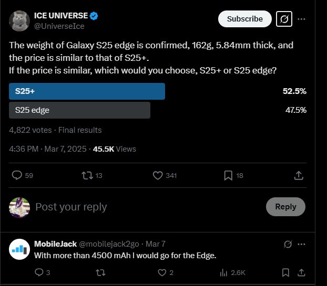Bookmark the ICE UNIVERSE post
The height and width of the screenshot is (286, 327).
coord(228,175)
